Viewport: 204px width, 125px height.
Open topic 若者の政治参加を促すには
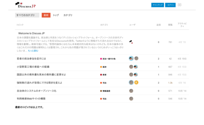[31, 59]
